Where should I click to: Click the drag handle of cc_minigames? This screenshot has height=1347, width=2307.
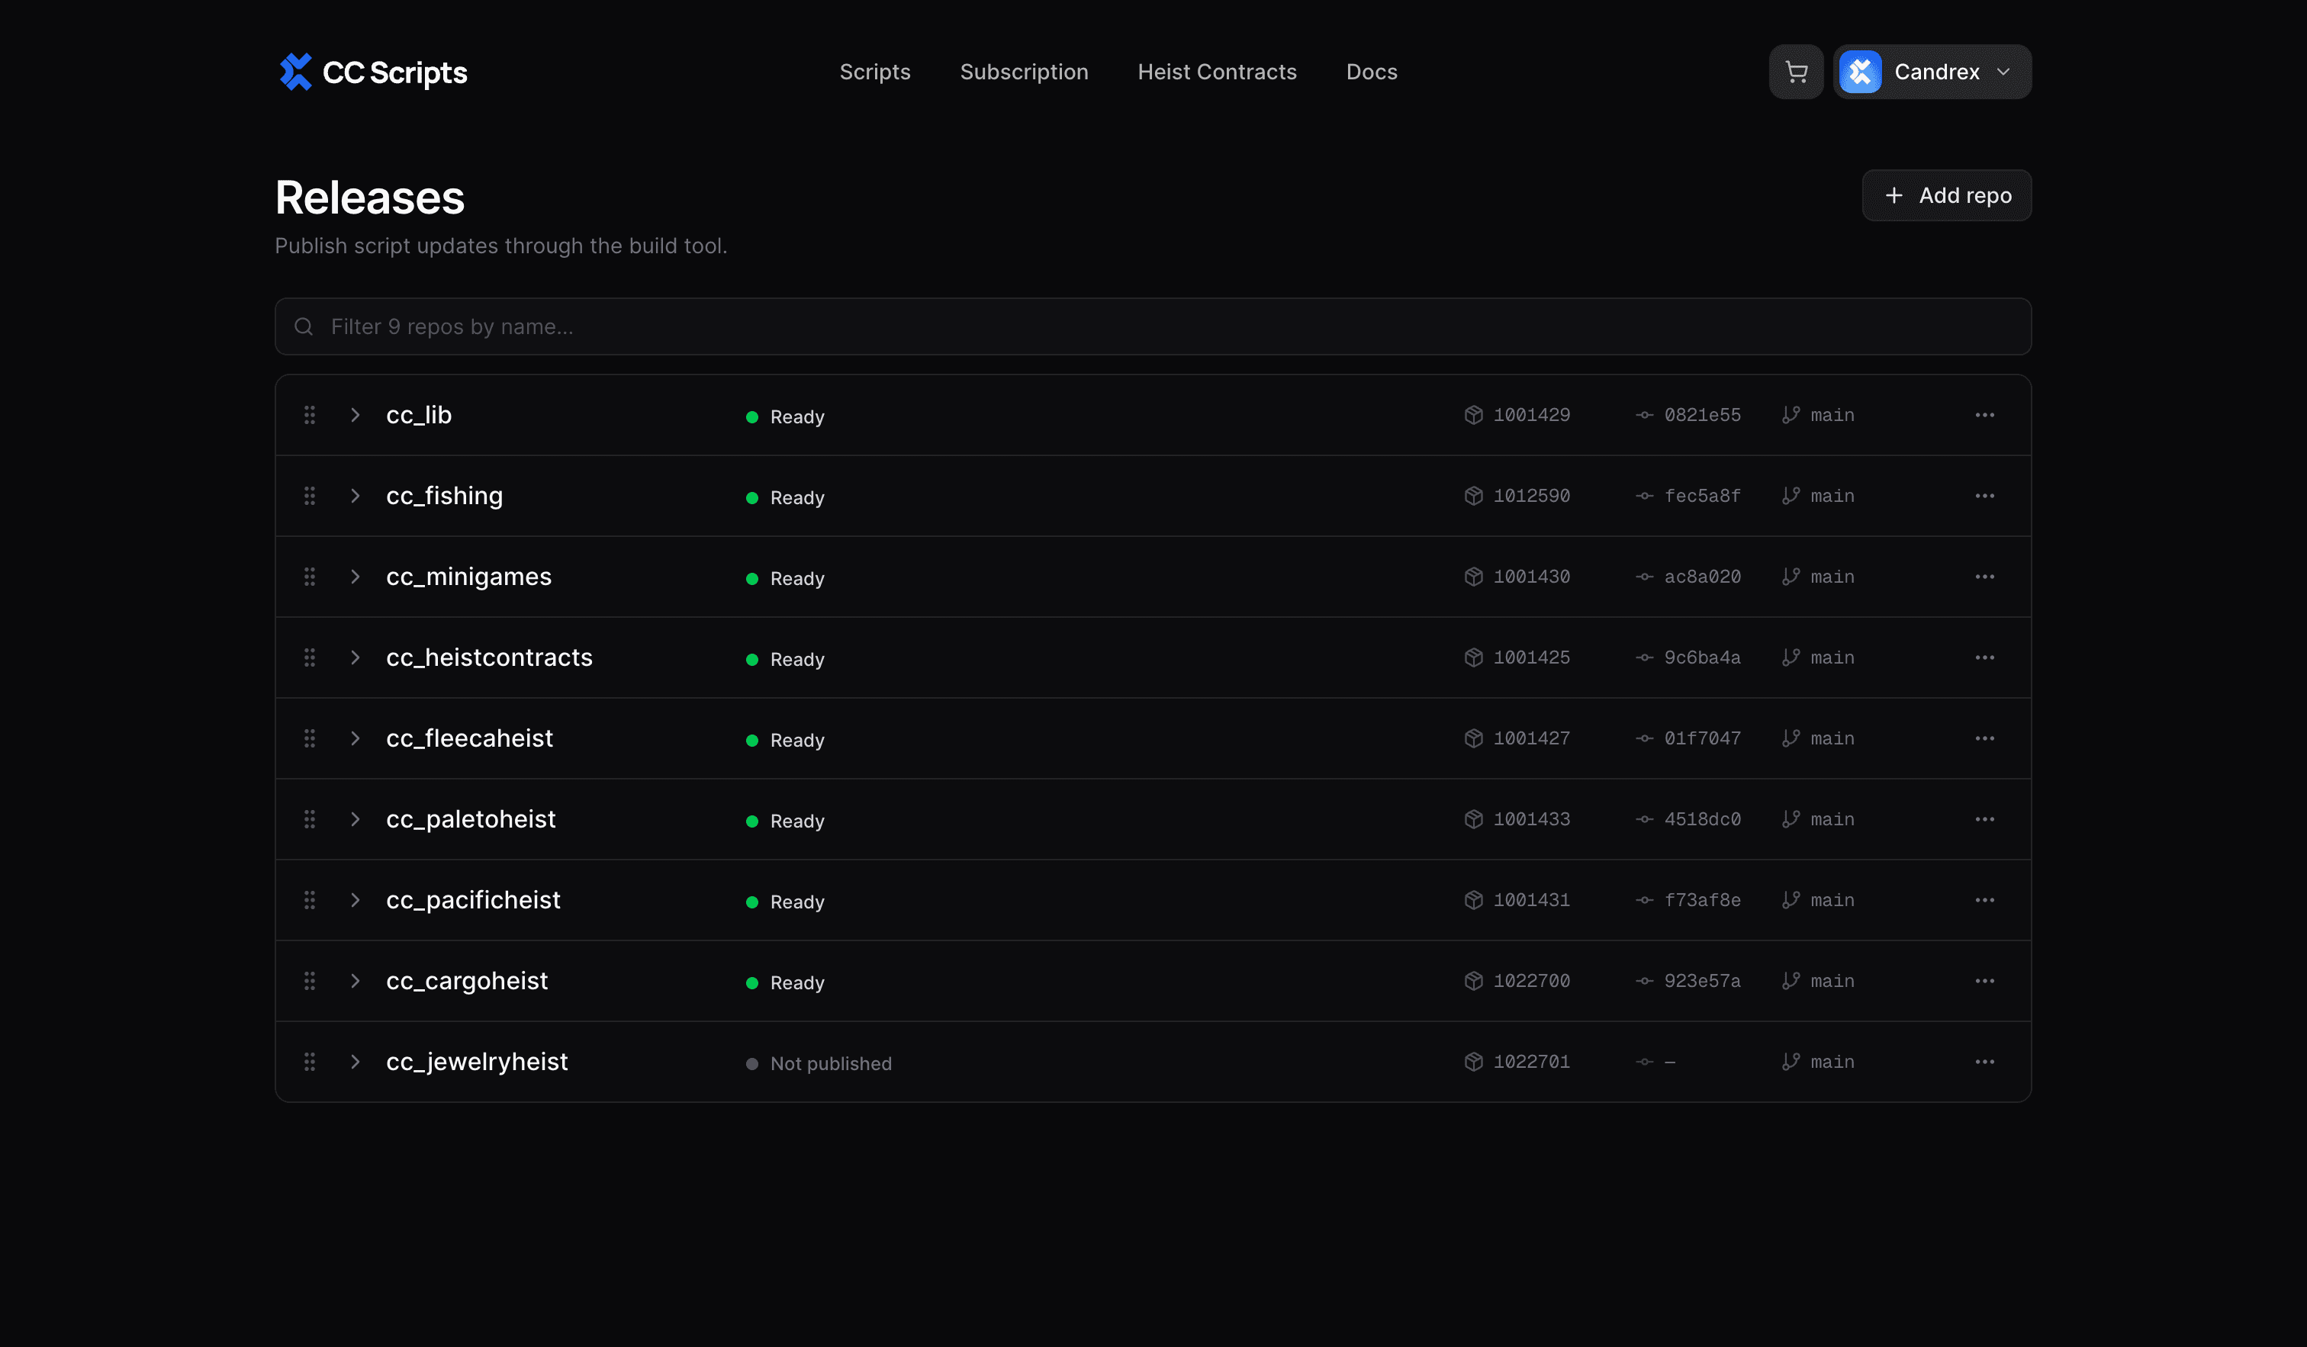point(310,577)
